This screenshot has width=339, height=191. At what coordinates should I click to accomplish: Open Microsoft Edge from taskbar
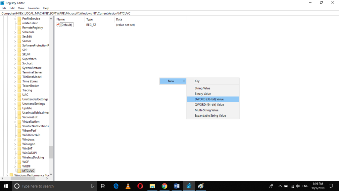116,186
